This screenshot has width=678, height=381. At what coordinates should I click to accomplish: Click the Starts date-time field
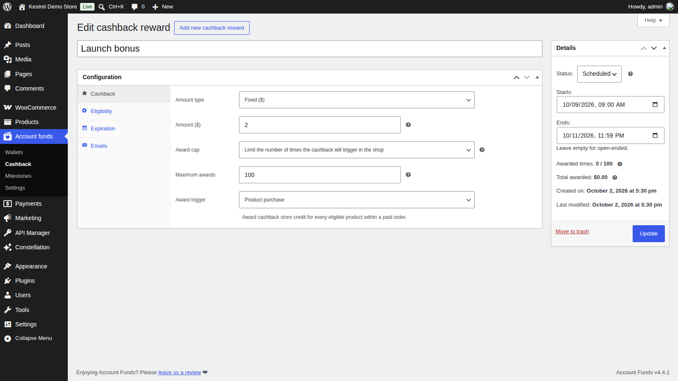[x=610, y=105]
